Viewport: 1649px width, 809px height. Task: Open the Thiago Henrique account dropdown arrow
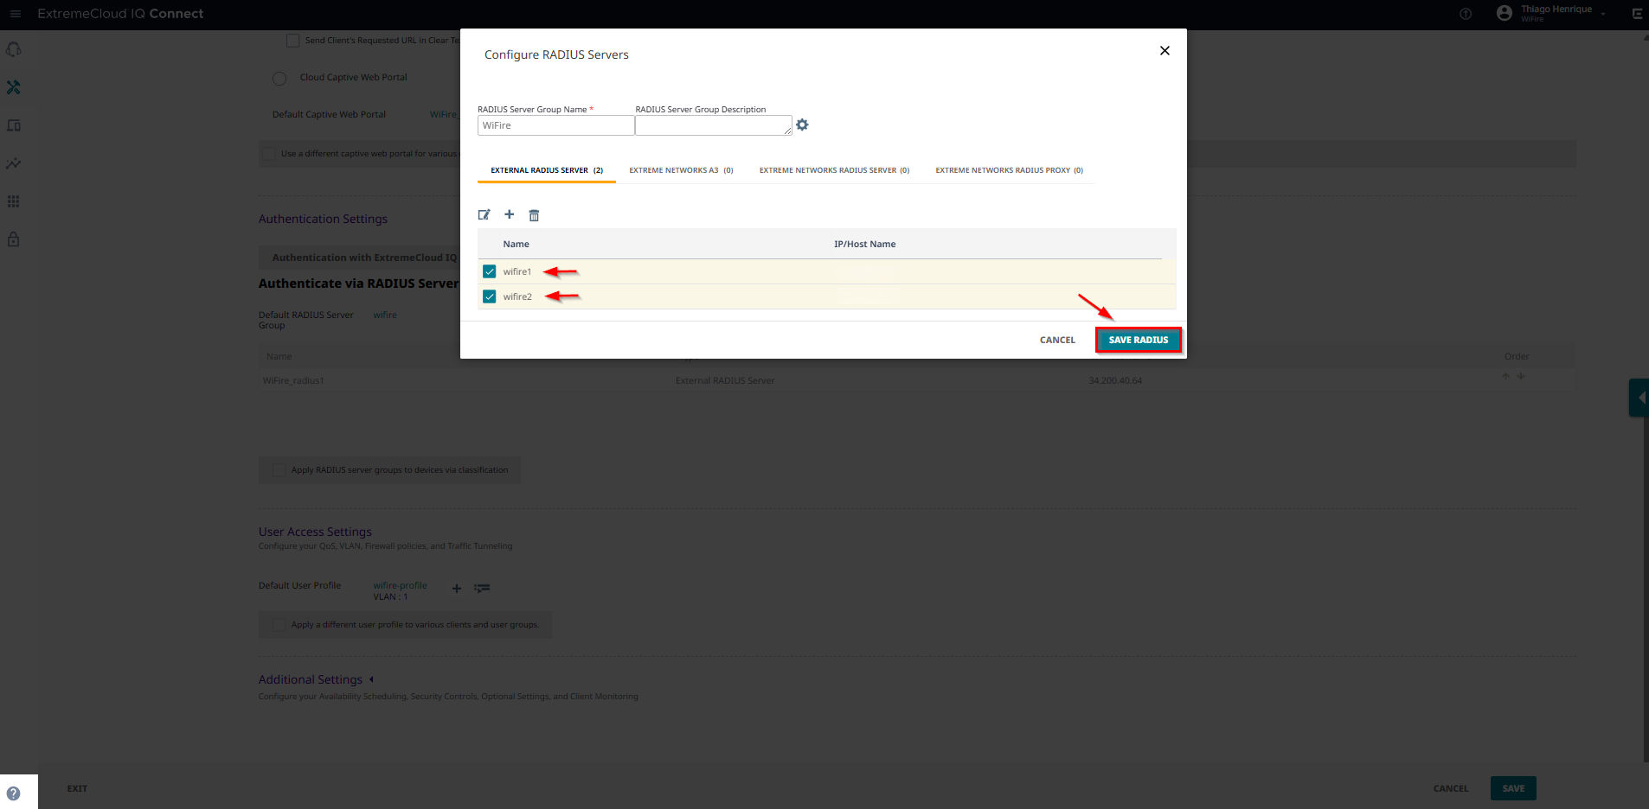(1603, 15)
